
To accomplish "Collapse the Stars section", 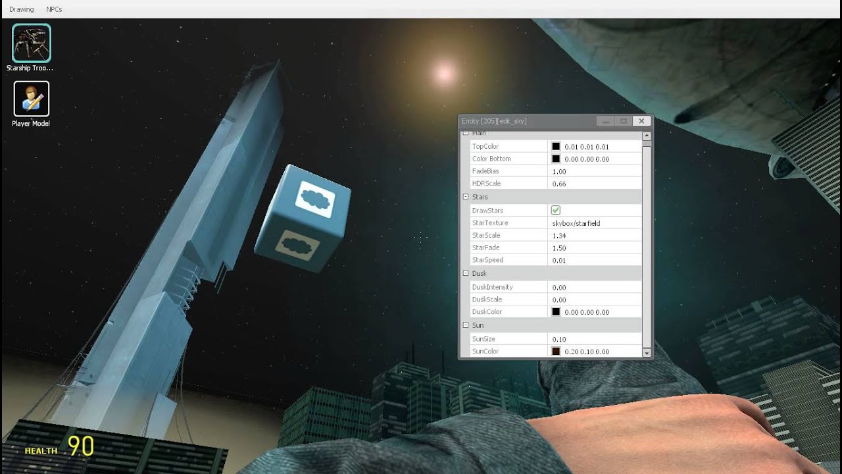I will click(466, 197).
